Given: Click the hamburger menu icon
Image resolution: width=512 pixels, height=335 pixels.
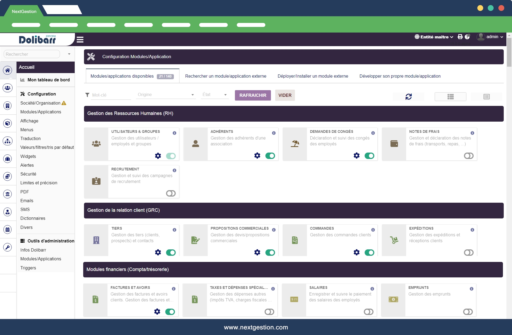Looking at the screenshot, I should [x=80, y=40].
